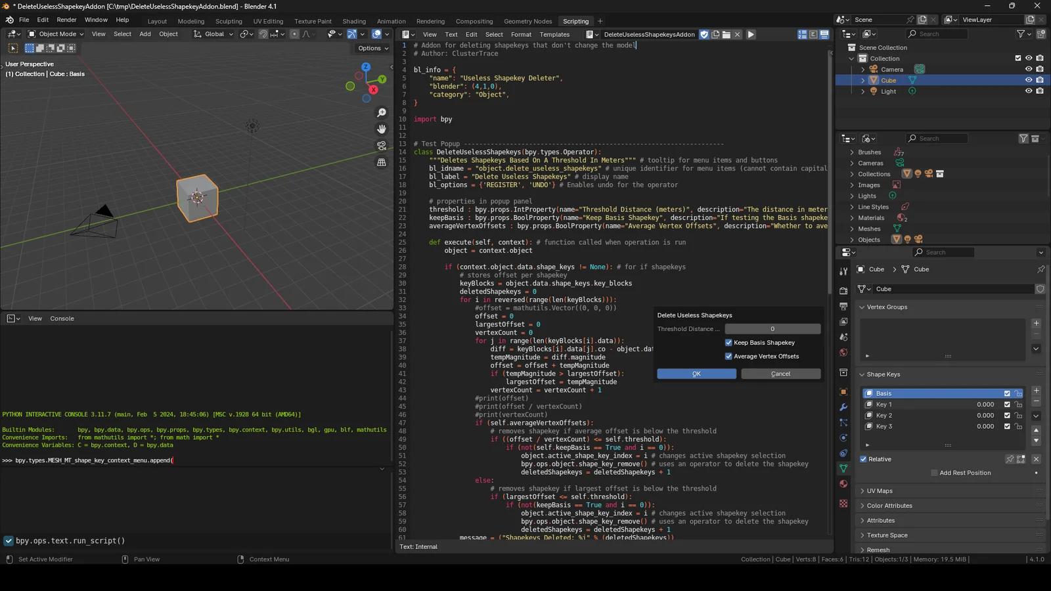Open the Object Mode dropdown
Screen dimensions: 1051x591
(x=56, y=34)
